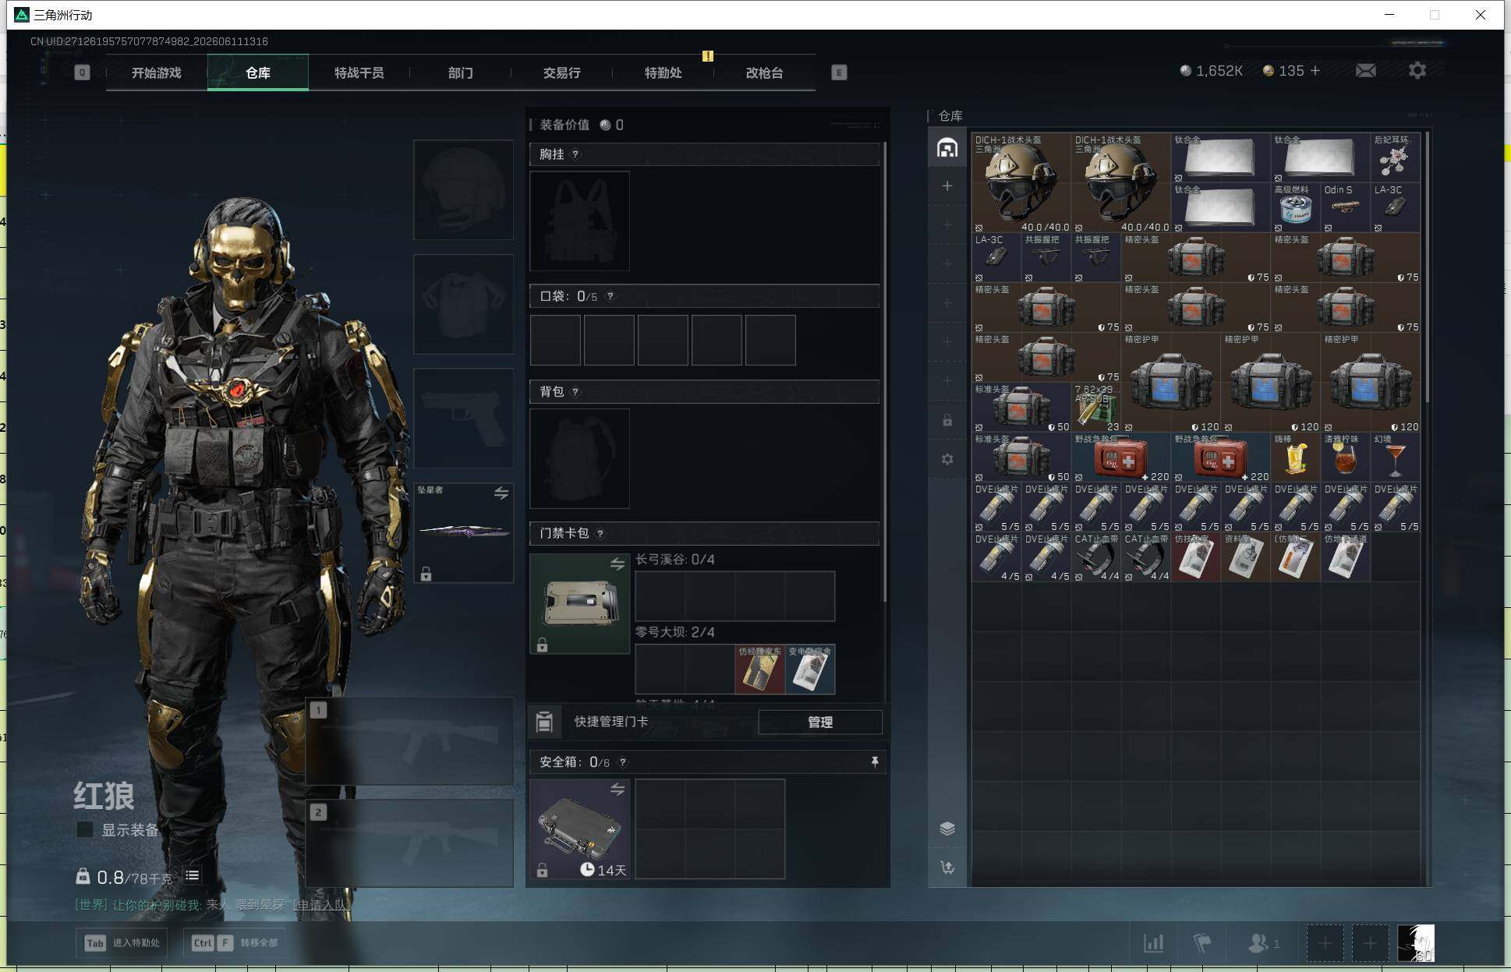
Task: Switch to the 仓库 tab
Action: (258, 72)
